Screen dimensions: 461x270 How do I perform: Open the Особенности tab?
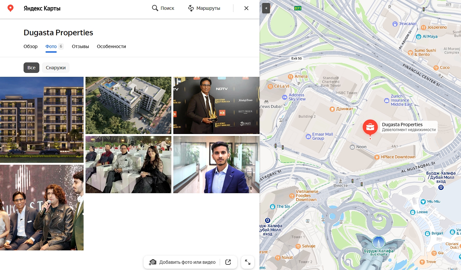pos(111,46)
